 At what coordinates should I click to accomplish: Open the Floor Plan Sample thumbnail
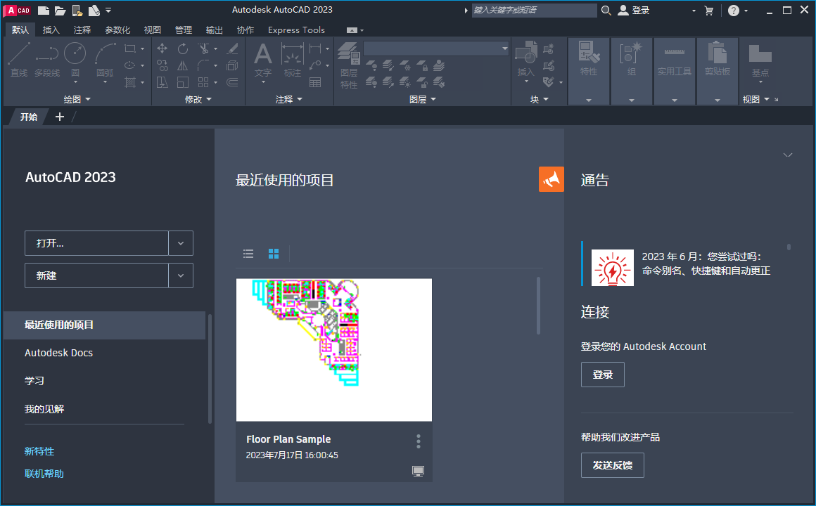tap(333, 349)
